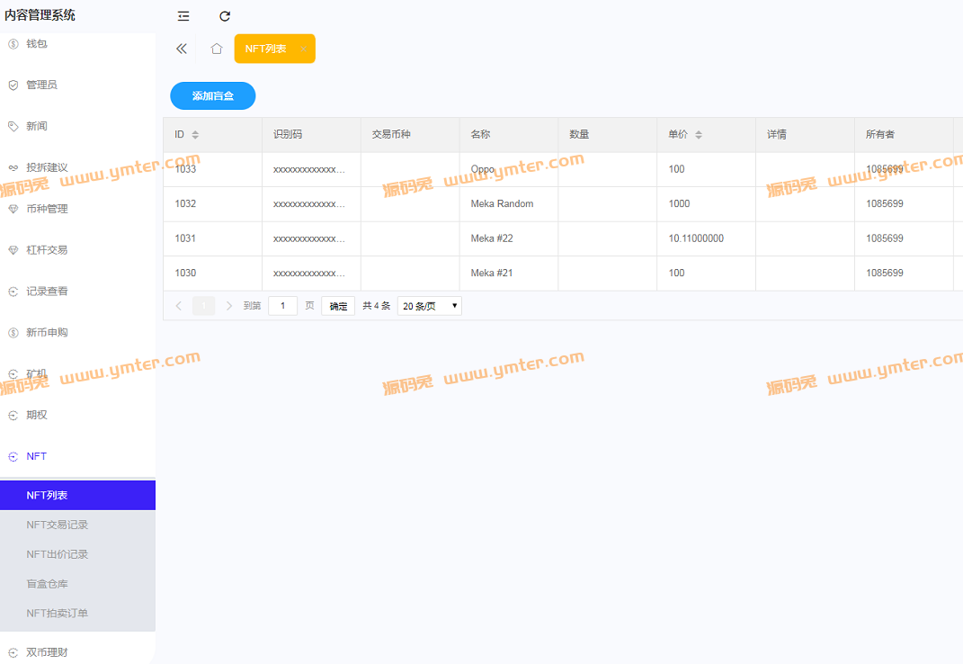Open NFT拍卖订单 in the sidebar
Screen dimensions: 963x664
[x=77, y=614]
